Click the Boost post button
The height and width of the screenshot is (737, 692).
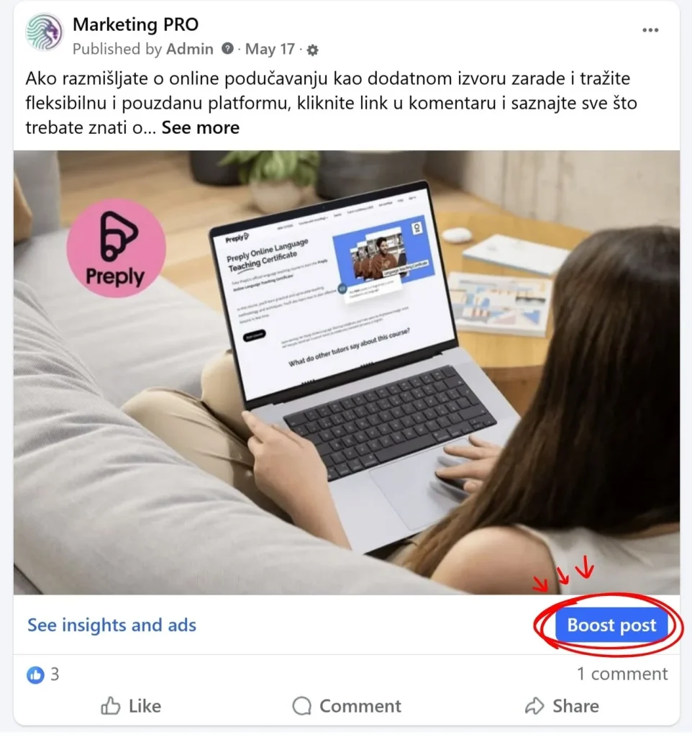click(611, 625)
